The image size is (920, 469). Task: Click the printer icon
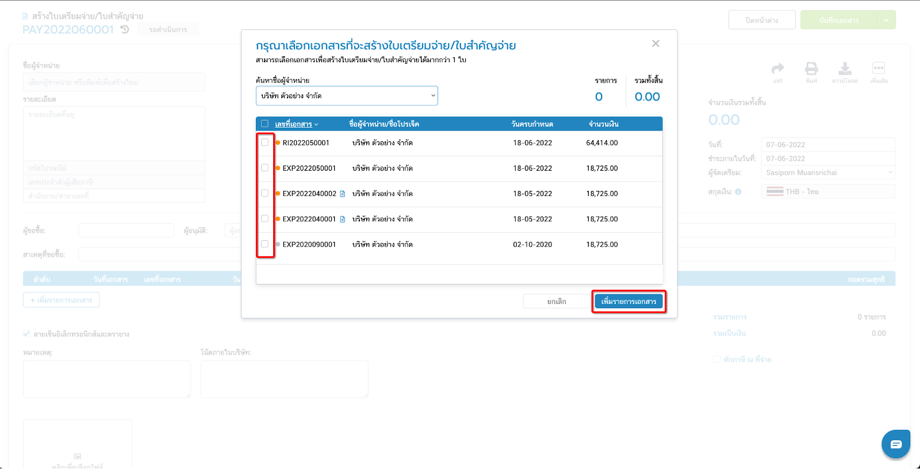(811, 69)
